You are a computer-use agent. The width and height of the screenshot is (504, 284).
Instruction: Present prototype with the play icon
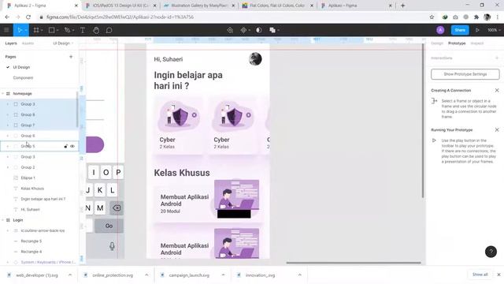click(x=477, y=30)
